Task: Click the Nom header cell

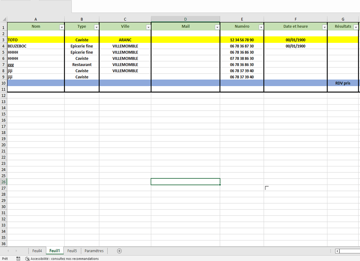Action: 36,26
